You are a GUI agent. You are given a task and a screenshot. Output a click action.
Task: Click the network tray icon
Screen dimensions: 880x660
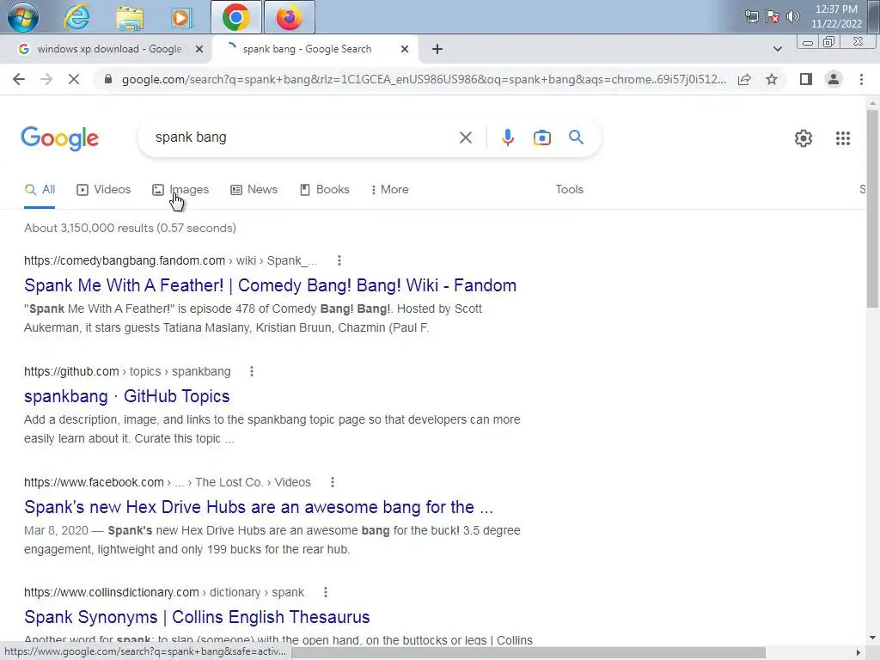751,16
